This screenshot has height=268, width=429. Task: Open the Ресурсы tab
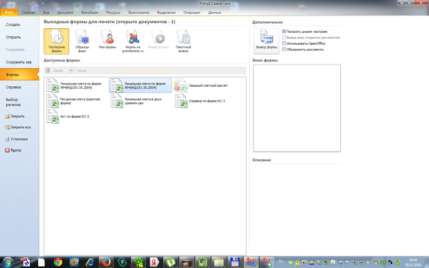point(113,13)
